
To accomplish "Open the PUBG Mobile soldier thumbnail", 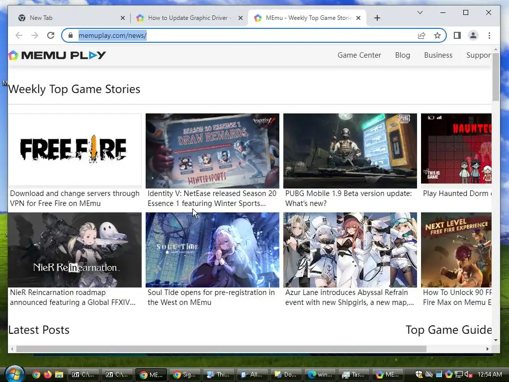I will [x=350, y=151].
